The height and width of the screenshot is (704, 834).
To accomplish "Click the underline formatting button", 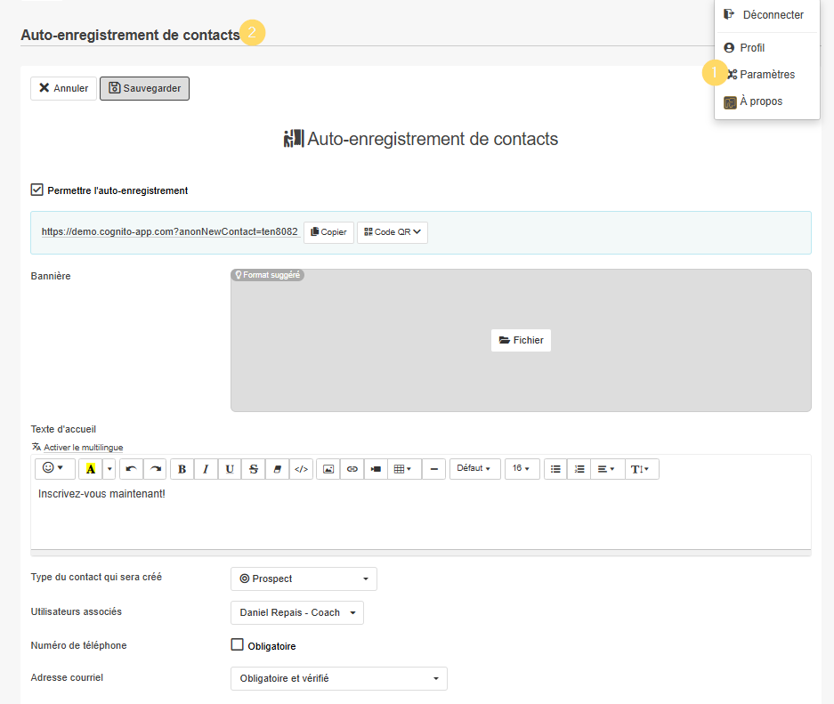I will (230, 469).
